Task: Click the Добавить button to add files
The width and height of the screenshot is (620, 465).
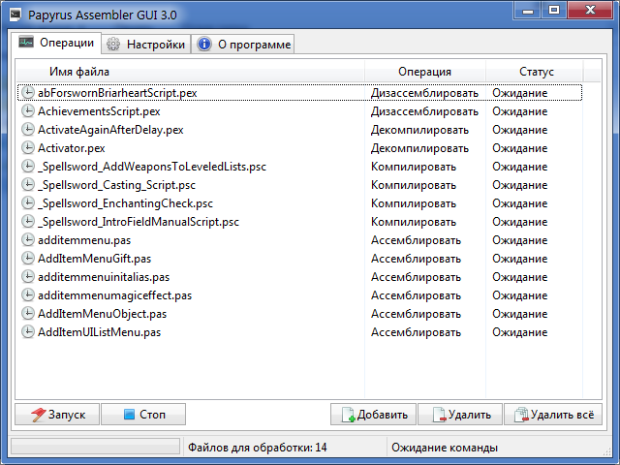Action: click(x=373, y=415)
